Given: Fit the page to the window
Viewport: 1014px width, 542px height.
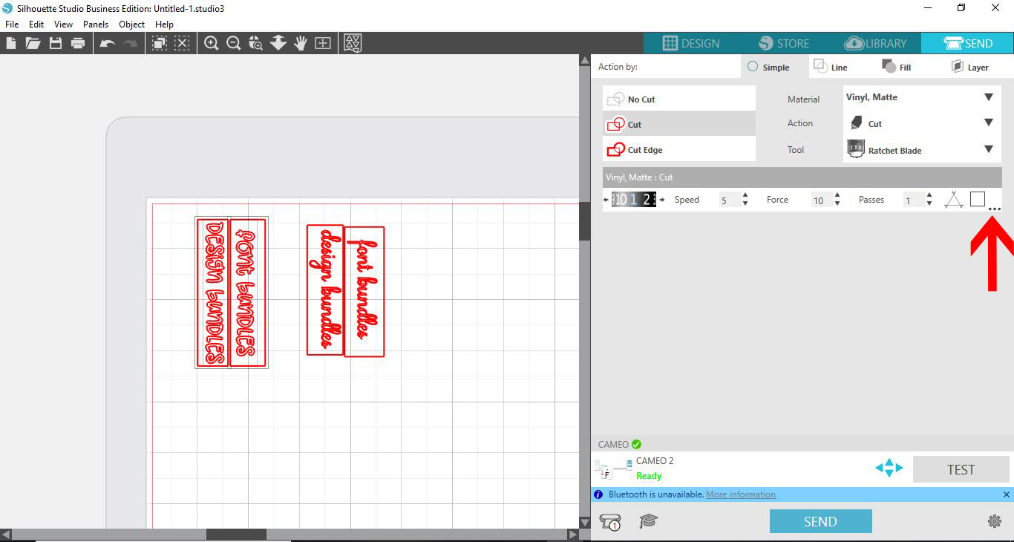Looking at the screenshot, I should [323, 43].
